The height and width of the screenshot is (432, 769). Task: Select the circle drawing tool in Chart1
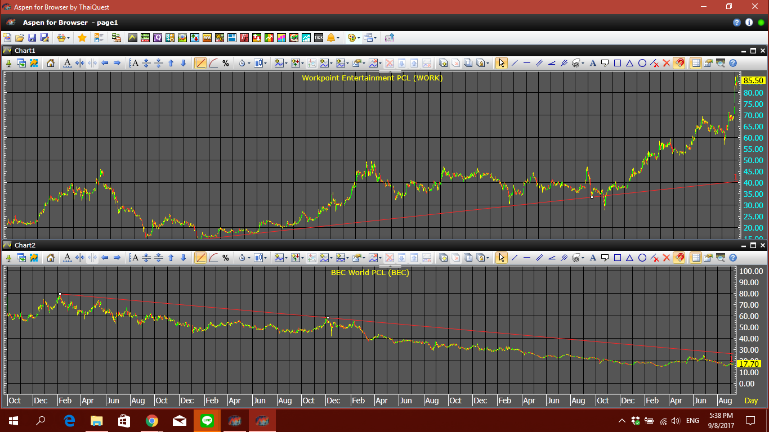click(x=642, y=63)
